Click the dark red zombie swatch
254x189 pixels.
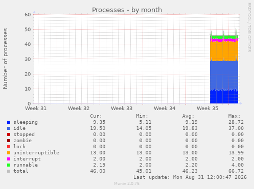pos(9,141)
